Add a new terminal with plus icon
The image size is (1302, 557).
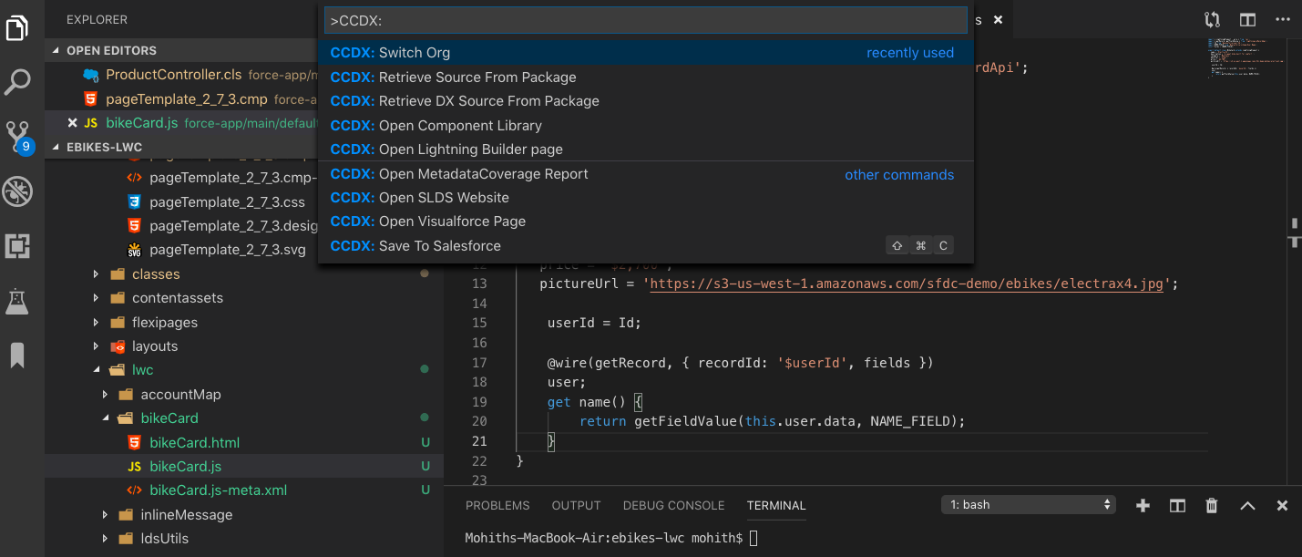coord(1143,505)
